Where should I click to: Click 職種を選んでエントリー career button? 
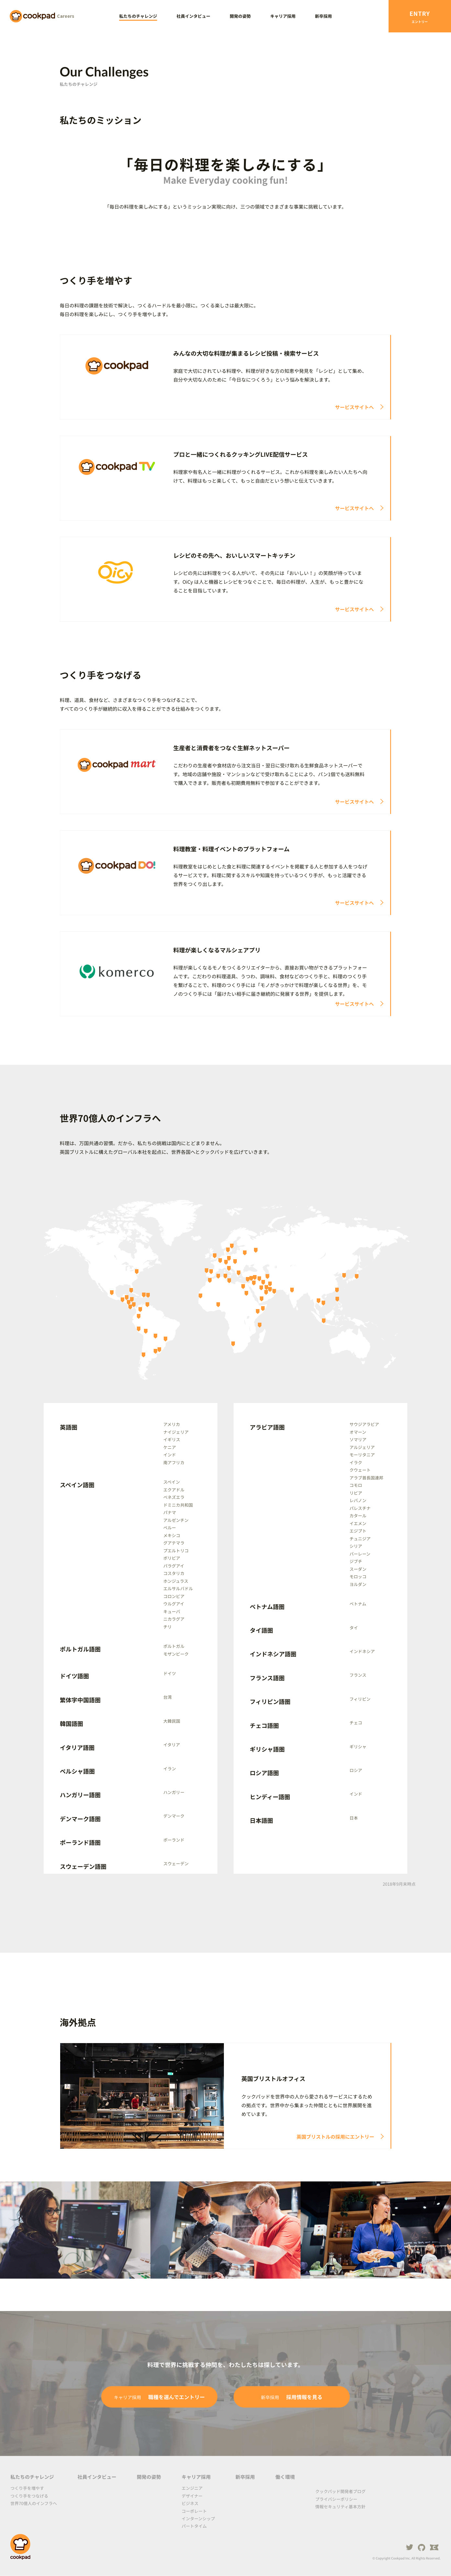pyautogui.click(x=159, y=2397)
